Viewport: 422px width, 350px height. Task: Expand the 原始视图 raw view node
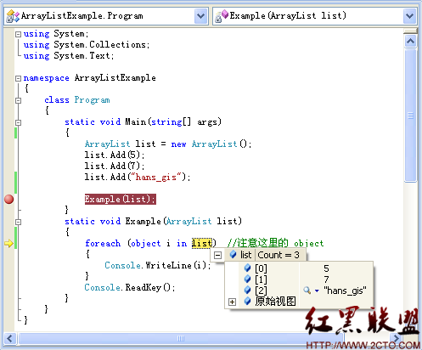click(x=232, y=302)
